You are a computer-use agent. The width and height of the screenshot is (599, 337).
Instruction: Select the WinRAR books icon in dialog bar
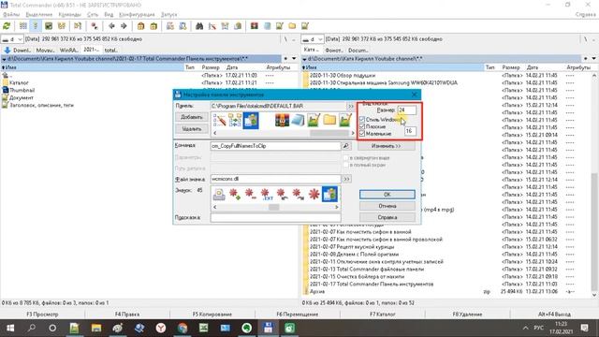[282, 121]
